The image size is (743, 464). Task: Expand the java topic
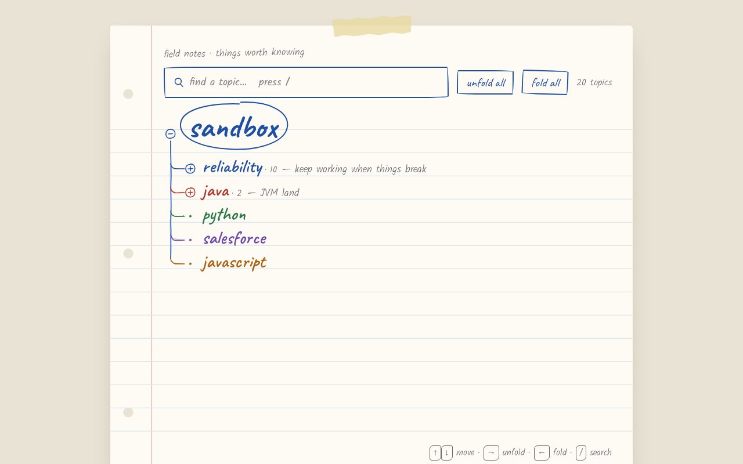coord(190,193)
